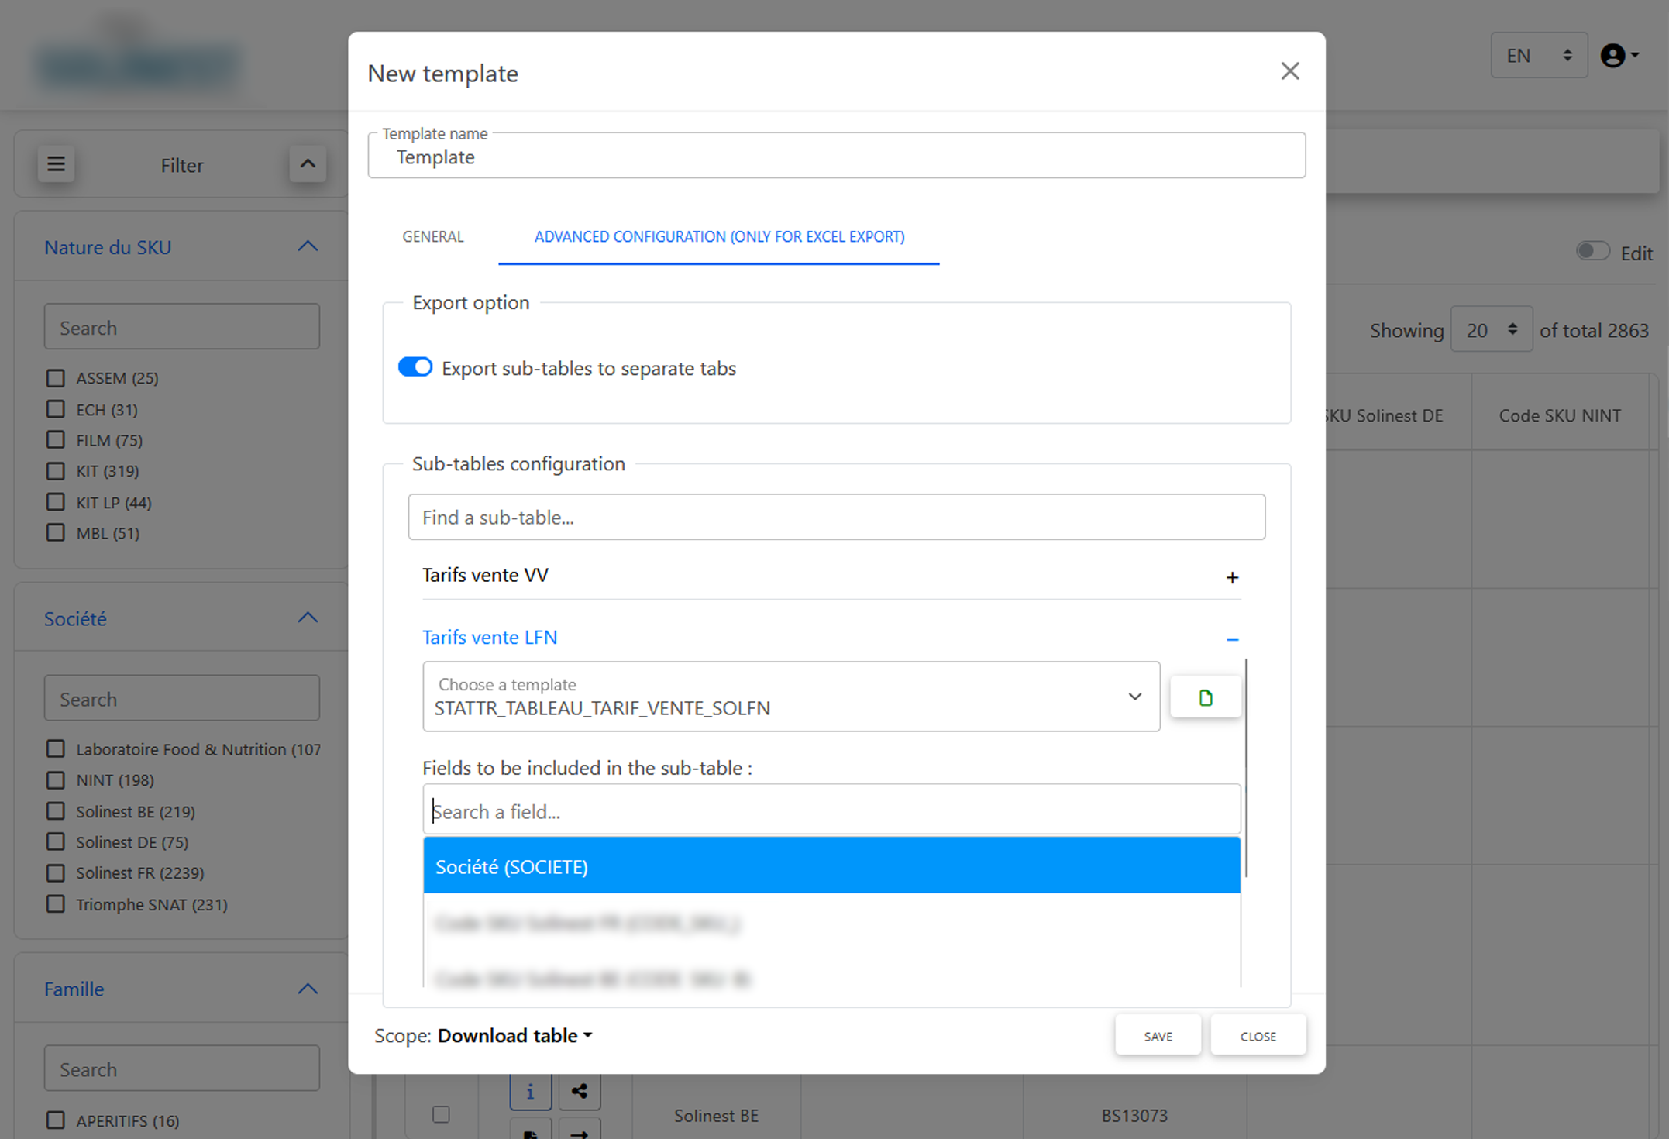Image resolution: width=1669 pixels, height=1139 pixels.
Task: Open the Choose a template dropdown
Action: pyautogui.click(x=790, y=697)
